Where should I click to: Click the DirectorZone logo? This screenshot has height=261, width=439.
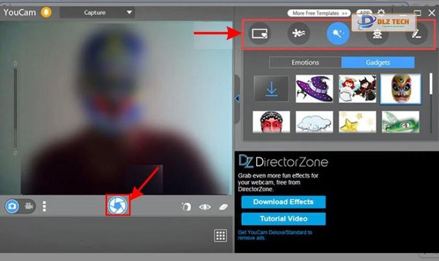(x=283, y=161)
